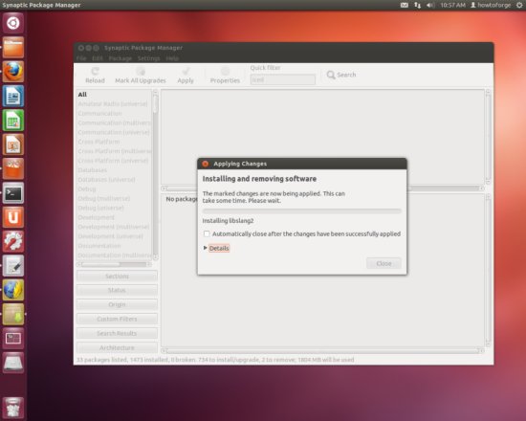This screenshot has width=526, height=421.
Task: Open the howtoforge user menu
Action: coord(491,5)
